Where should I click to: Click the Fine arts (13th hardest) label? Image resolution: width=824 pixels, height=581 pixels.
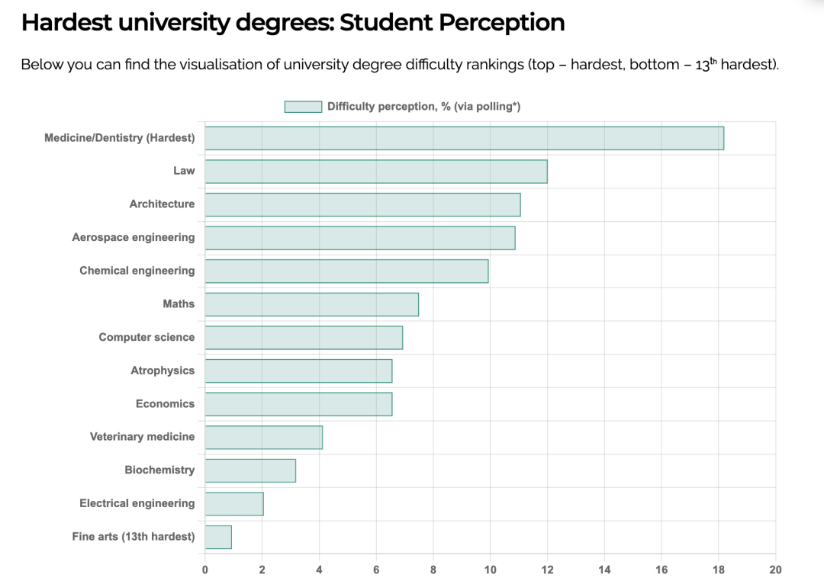[x=134, y=536]
